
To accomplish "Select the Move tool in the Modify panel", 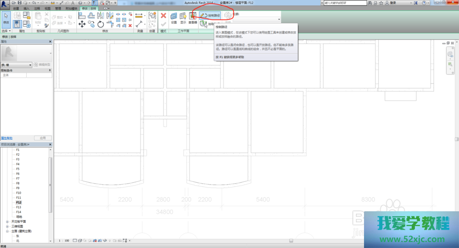I will pos(82,24).
